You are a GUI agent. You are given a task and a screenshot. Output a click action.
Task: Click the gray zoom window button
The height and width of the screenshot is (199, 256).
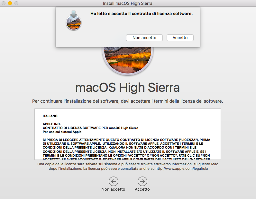pos(16,3)
